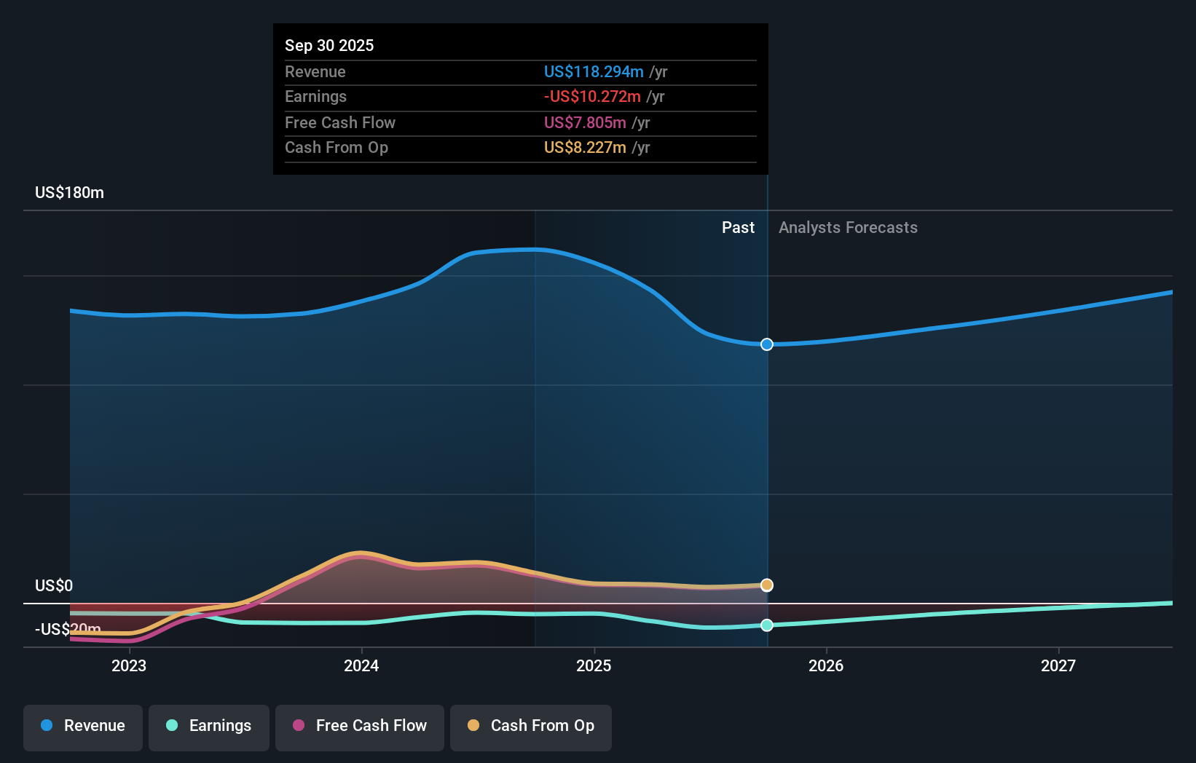The width and height of the screenshot is (1196, 763).
Task: Toggle the Free Cash Flow series visibility
Action: (360, 727)
